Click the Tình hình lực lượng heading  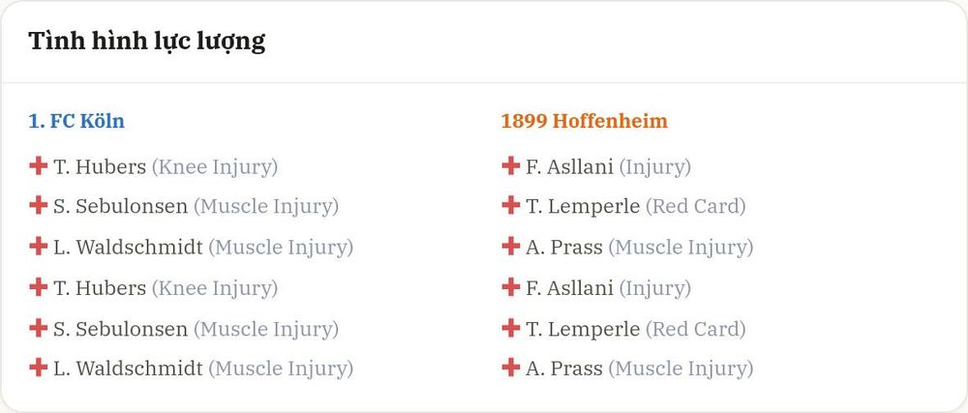[147, 42]
